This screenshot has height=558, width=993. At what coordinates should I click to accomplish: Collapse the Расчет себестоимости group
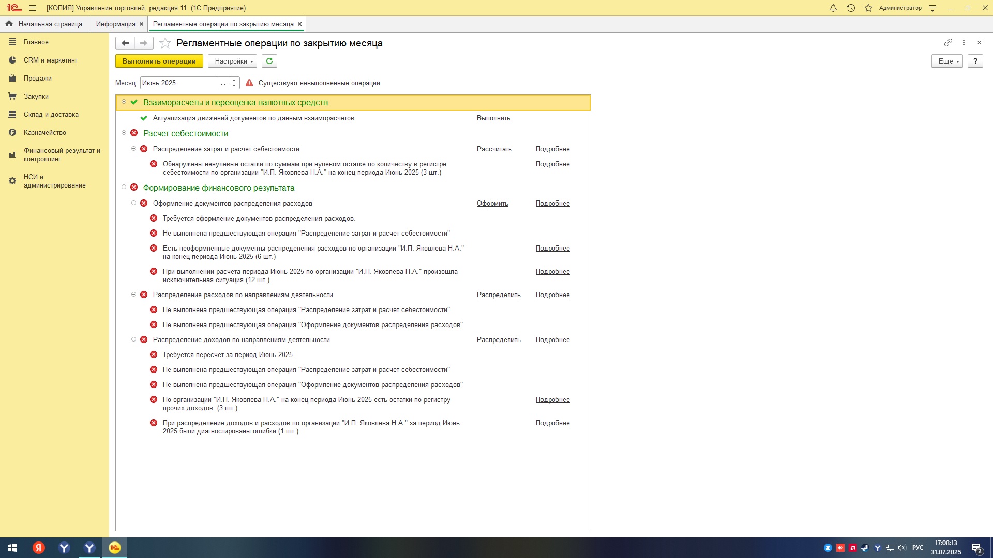click(124, 133)
